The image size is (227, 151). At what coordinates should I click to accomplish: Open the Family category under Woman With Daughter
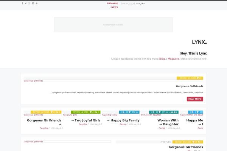pos(162,128)
